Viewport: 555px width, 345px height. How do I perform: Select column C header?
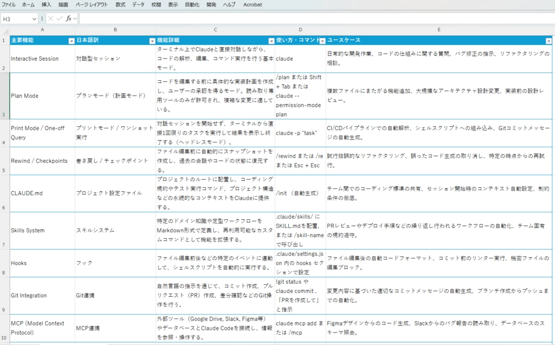[x=215, y=30]
